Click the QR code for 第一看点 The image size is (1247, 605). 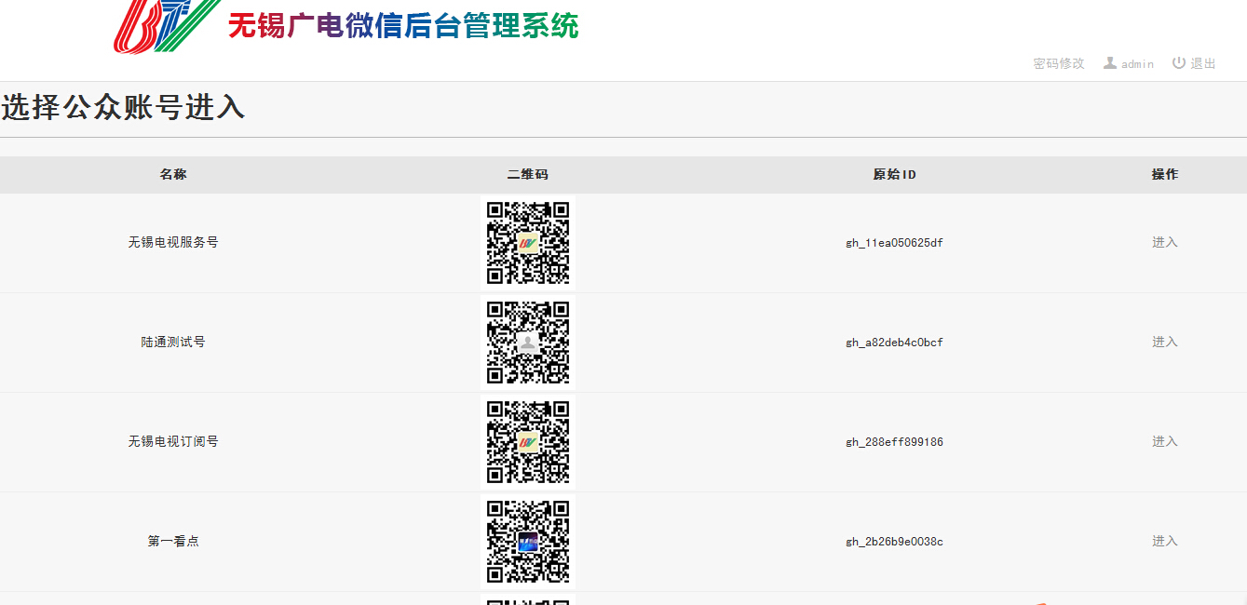coord(528,541)
